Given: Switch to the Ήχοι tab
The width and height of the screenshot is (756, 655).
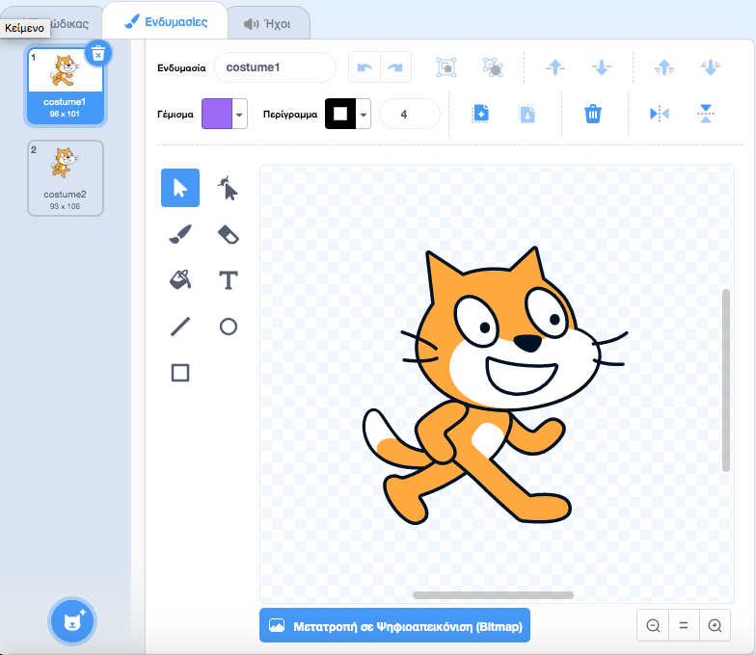Looking at the screenshot, I should [267, 23].
